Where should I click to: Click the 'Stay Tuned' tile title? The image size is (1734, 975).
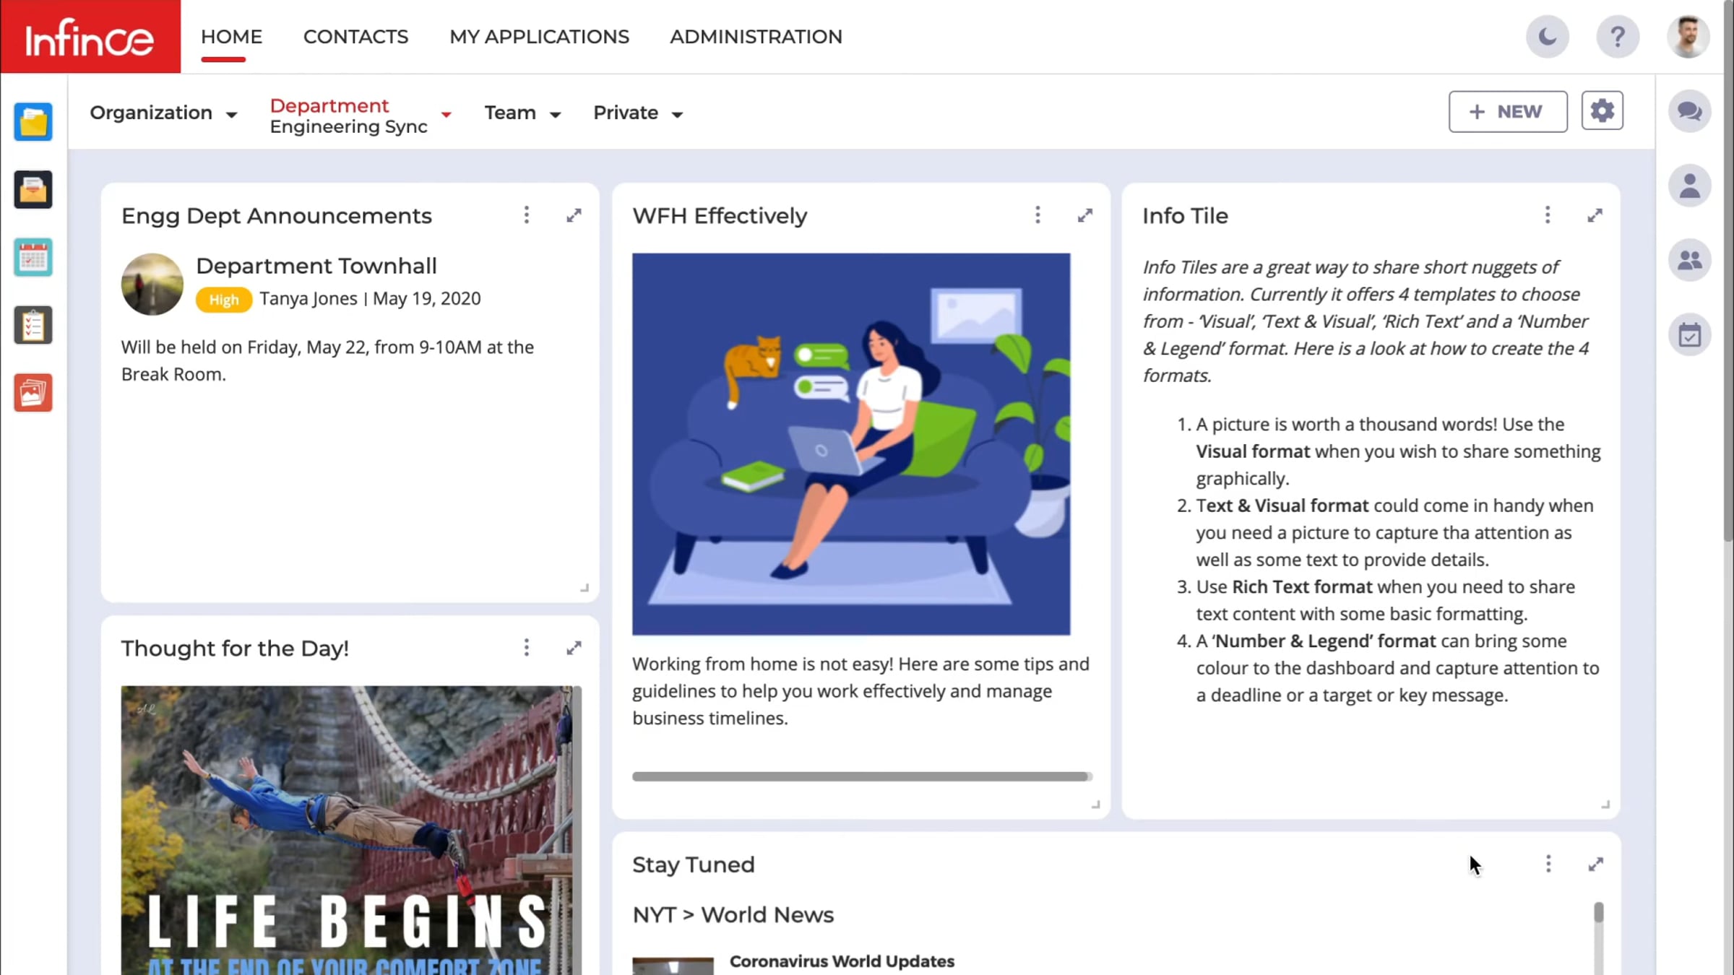pos(693,864)
